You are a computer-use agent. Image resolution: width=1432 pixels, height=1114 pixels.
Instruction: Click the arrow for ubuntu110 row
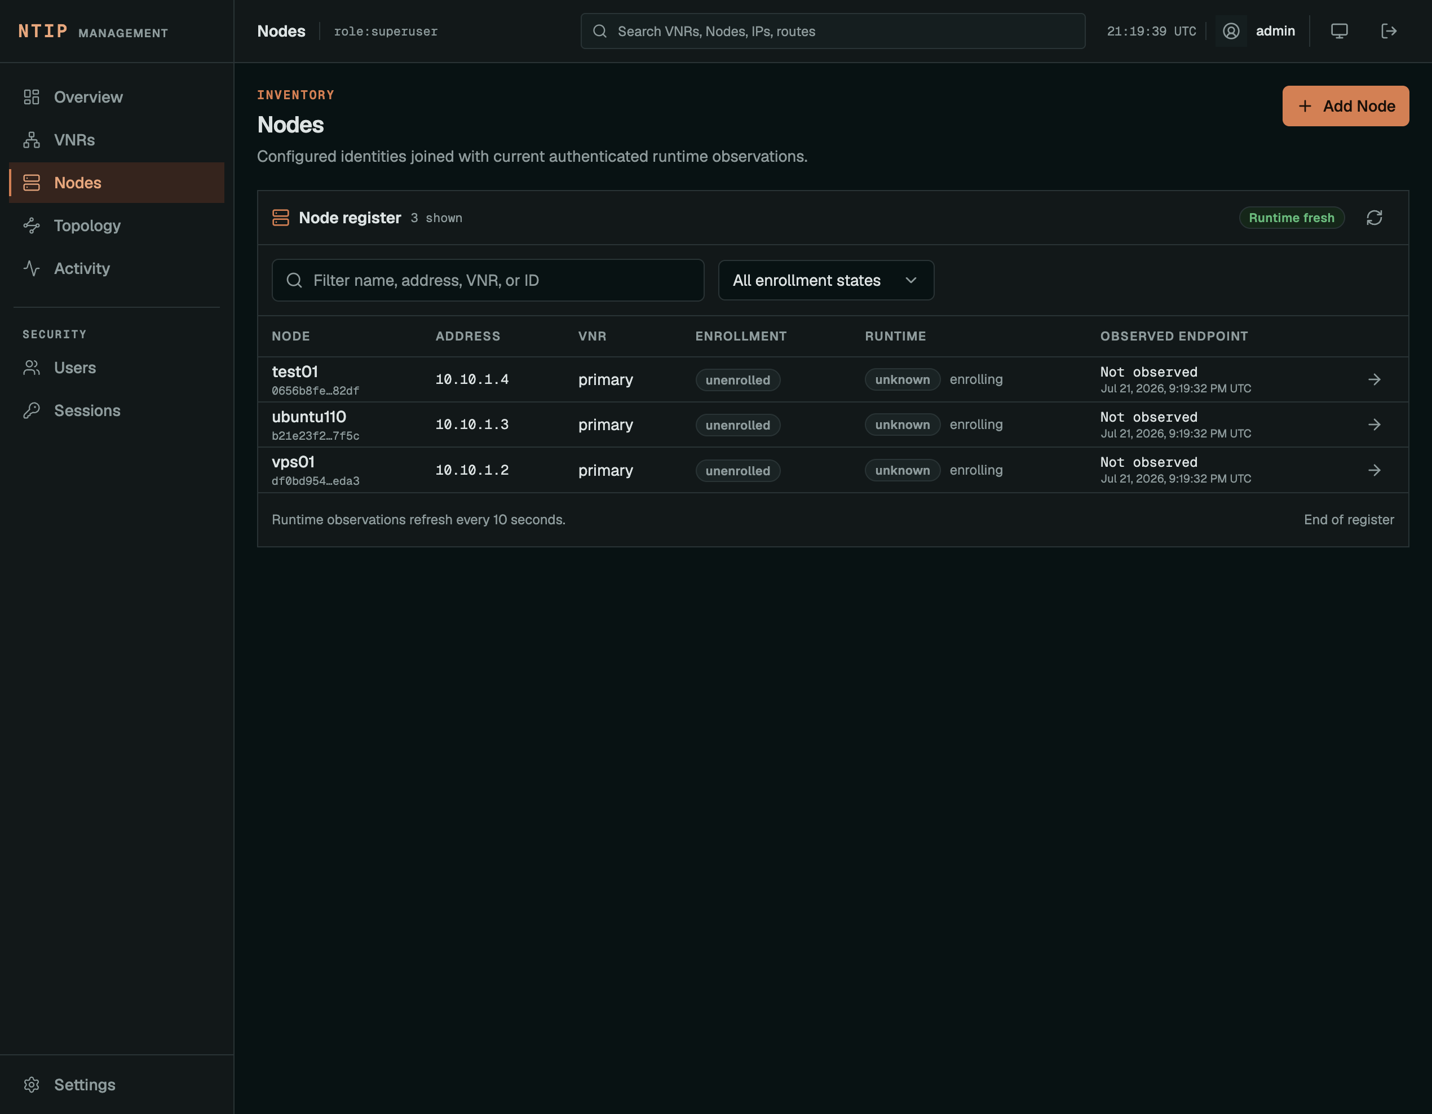1374,424
